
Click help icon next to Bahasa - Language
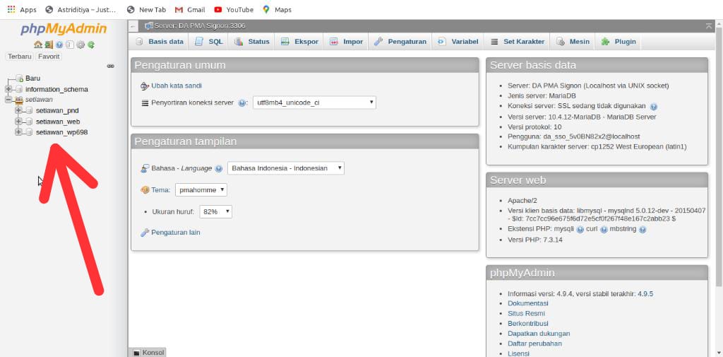coord(219,168)
